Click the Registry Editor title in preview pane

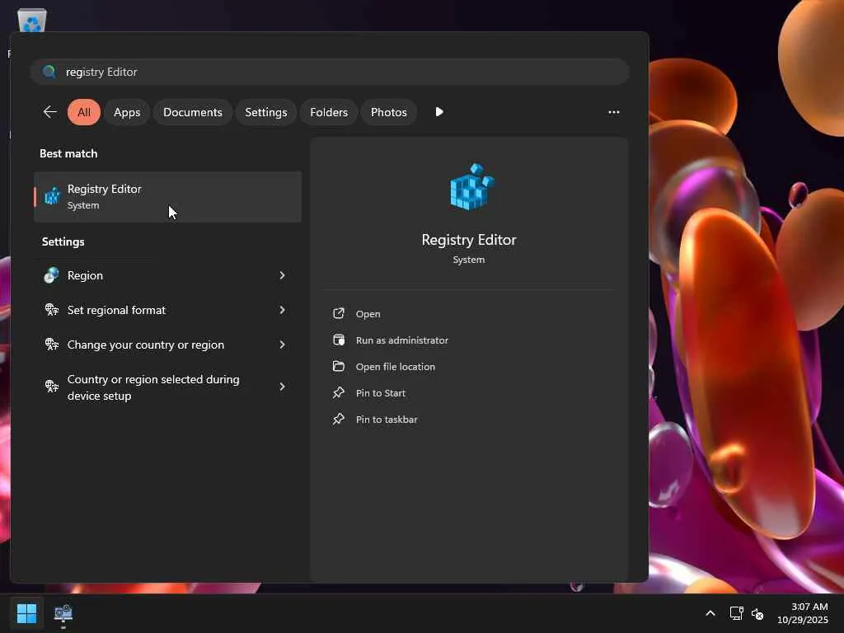469,240
